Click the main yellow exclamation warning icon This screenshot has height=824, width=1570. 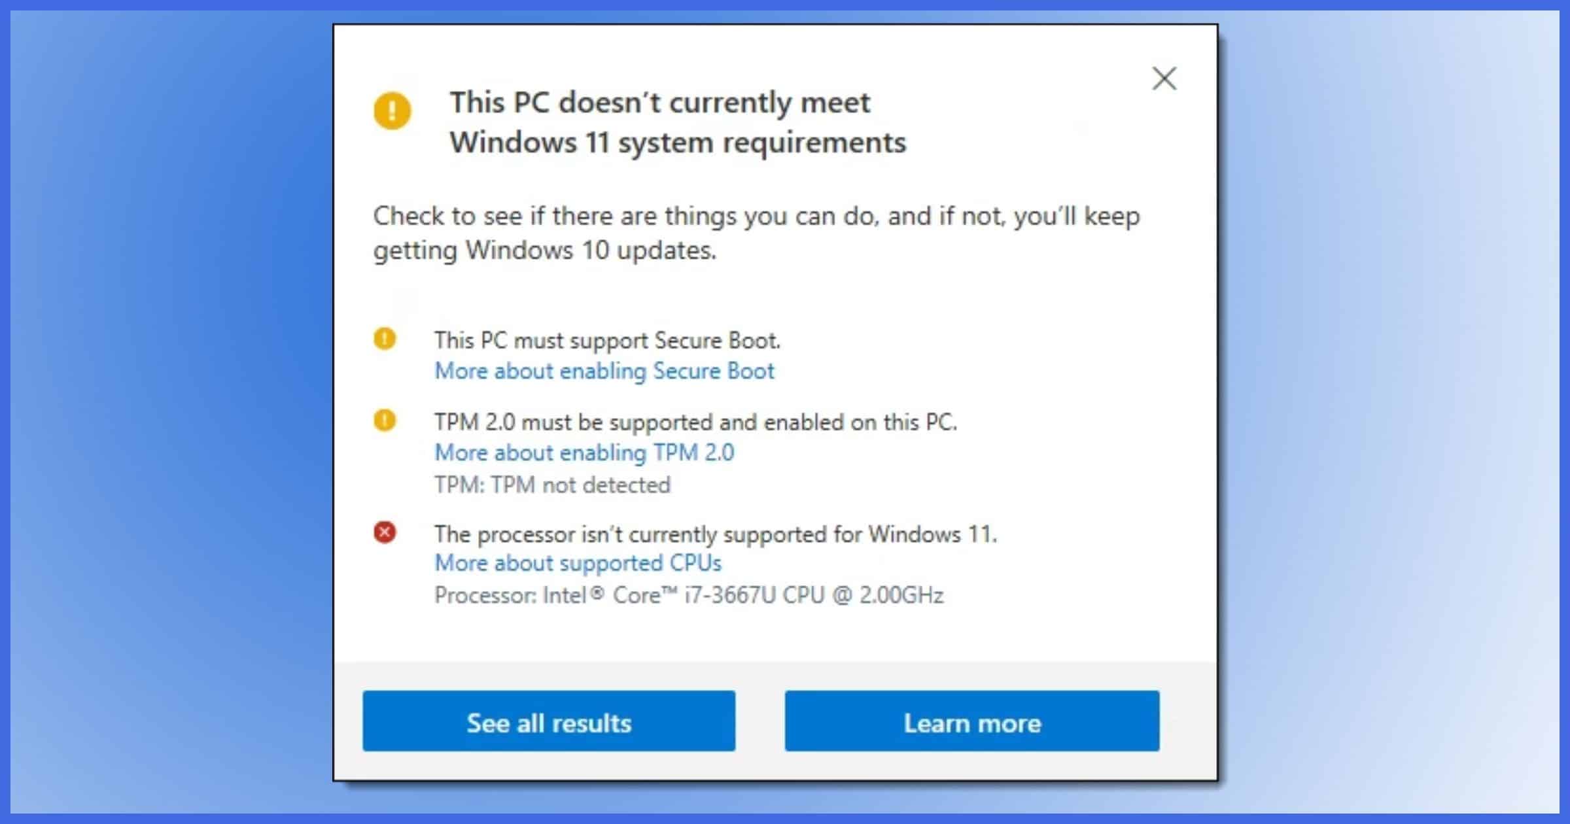point(392,112)
